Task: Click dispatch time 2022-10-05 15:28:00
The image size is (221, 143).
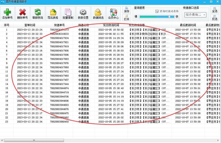Action: (x=111, y=122)
